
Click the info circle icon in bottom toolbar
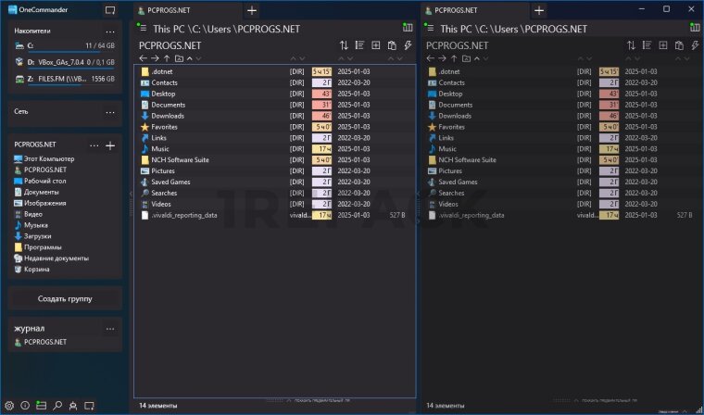coord(25,405)
